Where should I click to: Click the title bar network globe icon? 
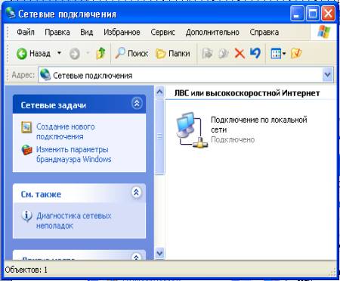tap(11, 12)
